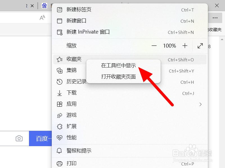Screen dimensions: 225x168
Task: Open the Read aloud icon in address bar
Action: coord(42,18)
